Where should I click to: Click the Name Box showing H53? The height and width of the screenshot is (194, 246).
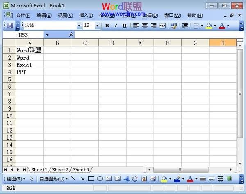tap(23, 35)
